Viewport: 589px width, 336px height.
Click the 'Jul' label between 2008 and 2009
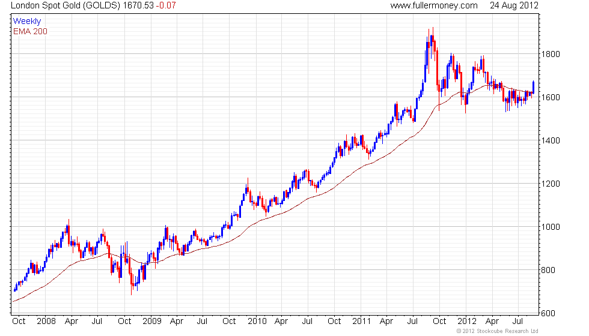pyautogui.click(x=97, y=322)
